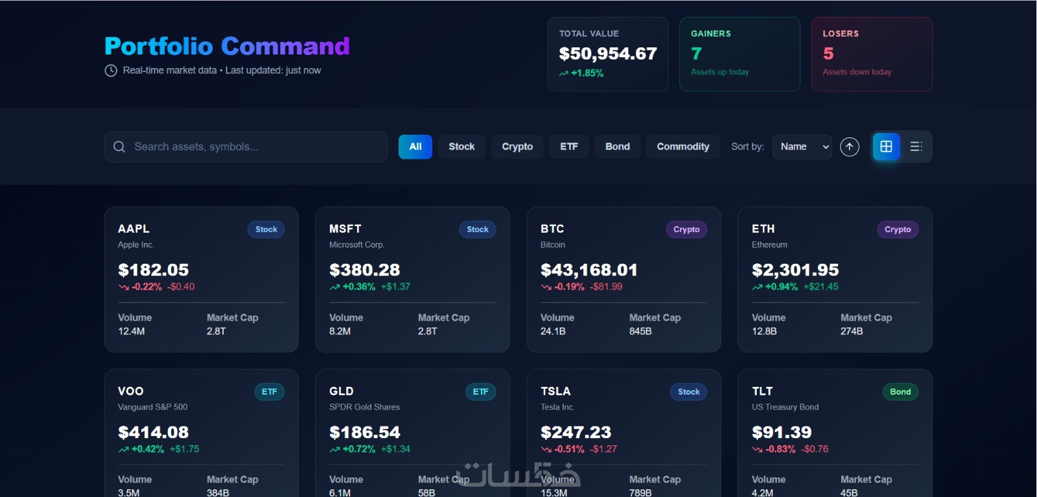This screenshot has height=497, width=1037.
Task: Click the clock icon beside last updated text
Action: pyautogui.click(x=111, y=71)
